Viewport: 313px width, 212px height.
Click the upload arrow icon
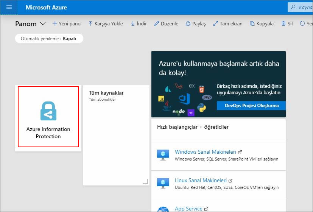90,23
